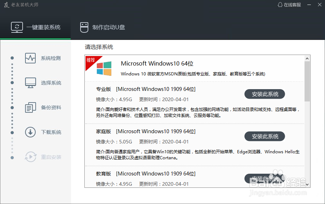Image resolution: width=325 pixels, height=204 pixels.
Task: Click the scrollbar up arrow
Action: 307,58
